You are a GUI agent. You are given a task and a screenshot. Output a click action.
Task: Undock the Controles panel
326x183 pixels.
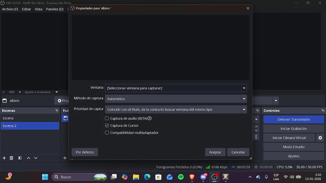(x=323, y=111)
